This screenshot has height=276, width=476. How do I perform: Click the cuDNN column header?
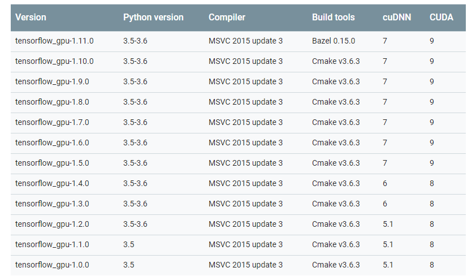(396, 18)
